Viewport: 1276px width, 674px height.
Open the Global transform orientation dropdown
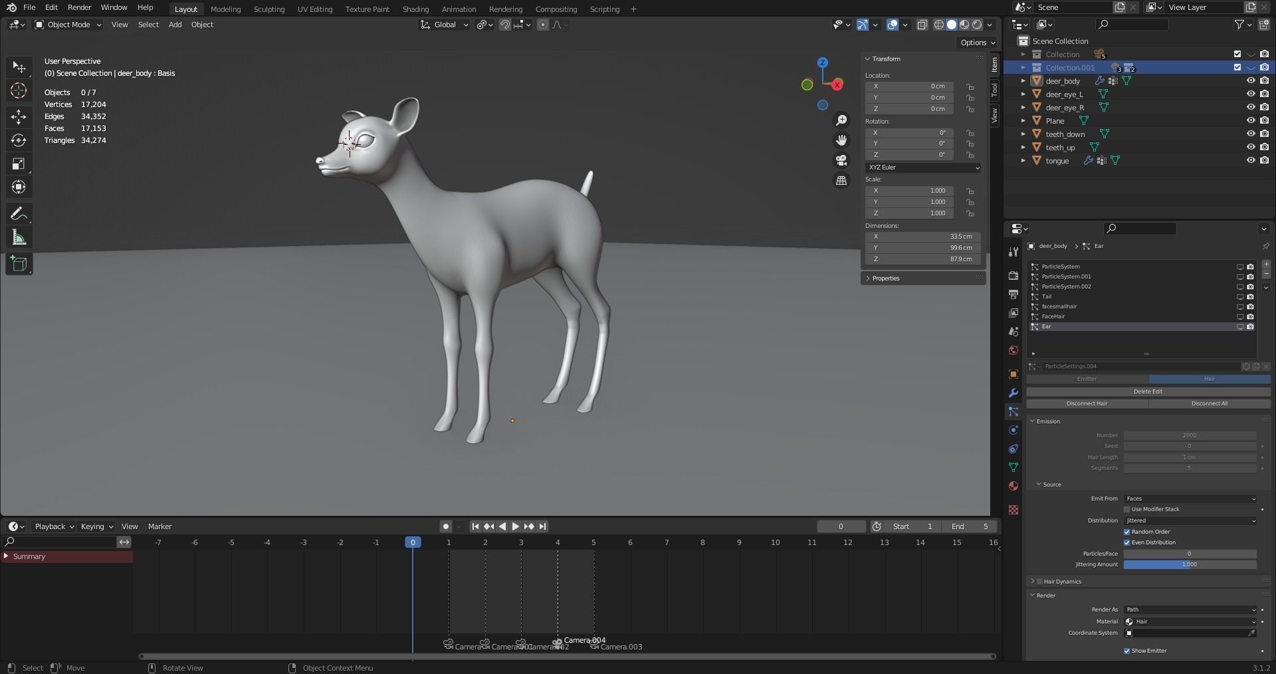444,25
